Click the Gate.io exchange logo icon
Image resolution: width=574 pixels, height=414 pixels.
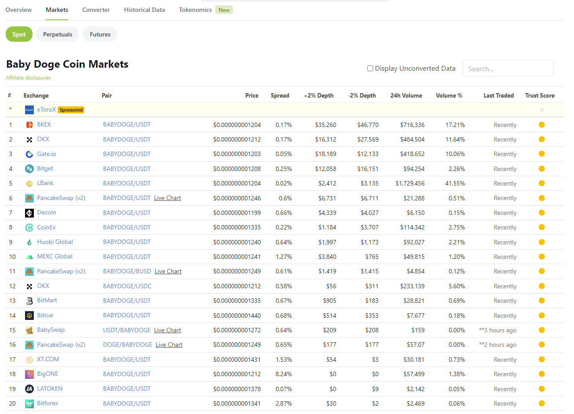29,154
